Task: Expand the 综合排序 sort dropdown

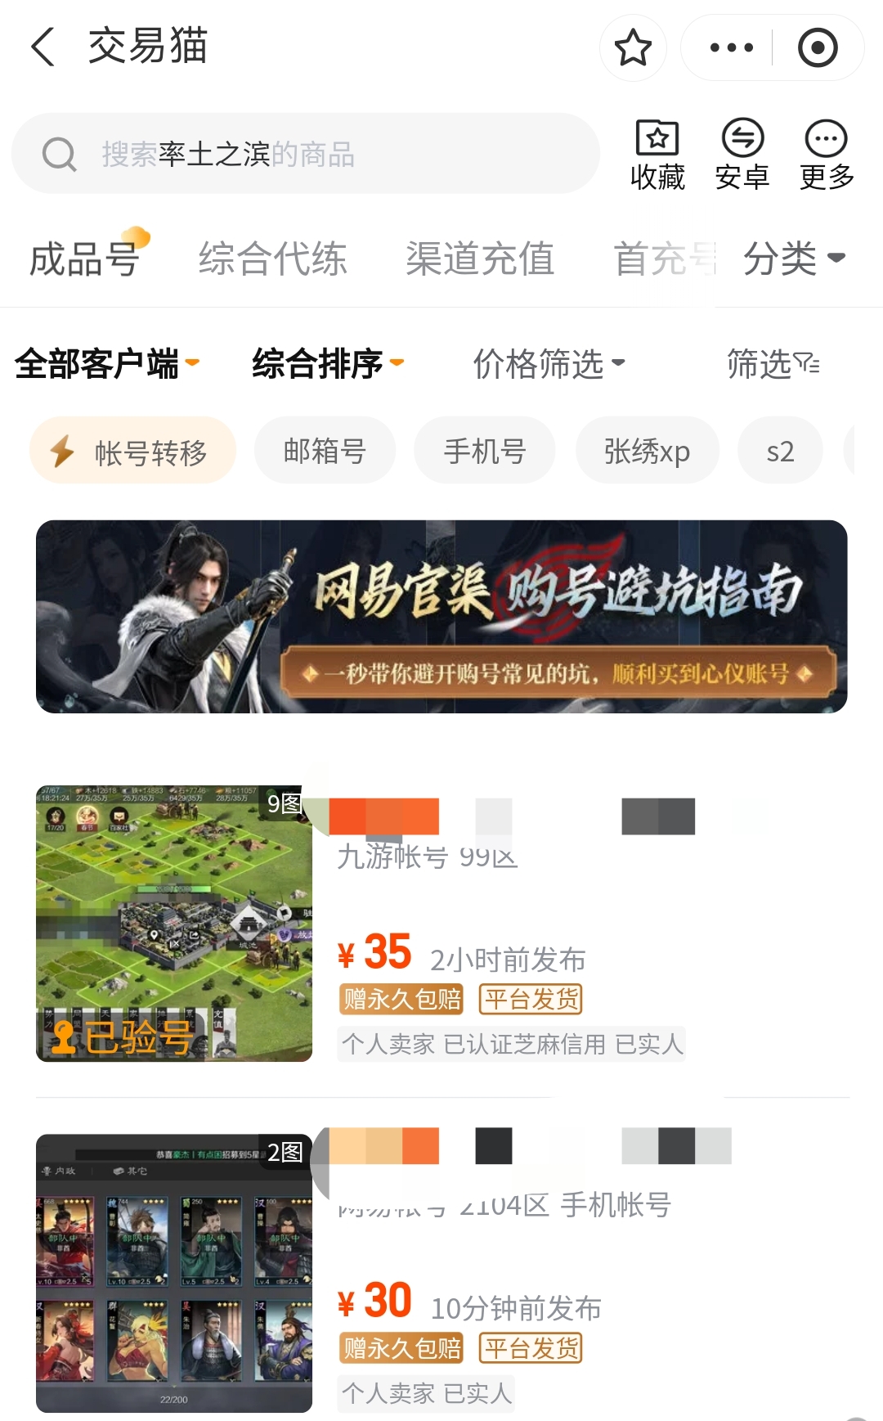Action: 328,363
